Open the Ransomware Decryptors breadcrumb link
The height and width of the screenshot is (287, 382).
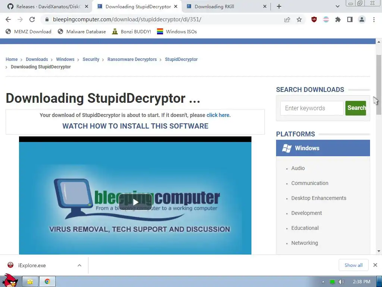tap(132, 59)
